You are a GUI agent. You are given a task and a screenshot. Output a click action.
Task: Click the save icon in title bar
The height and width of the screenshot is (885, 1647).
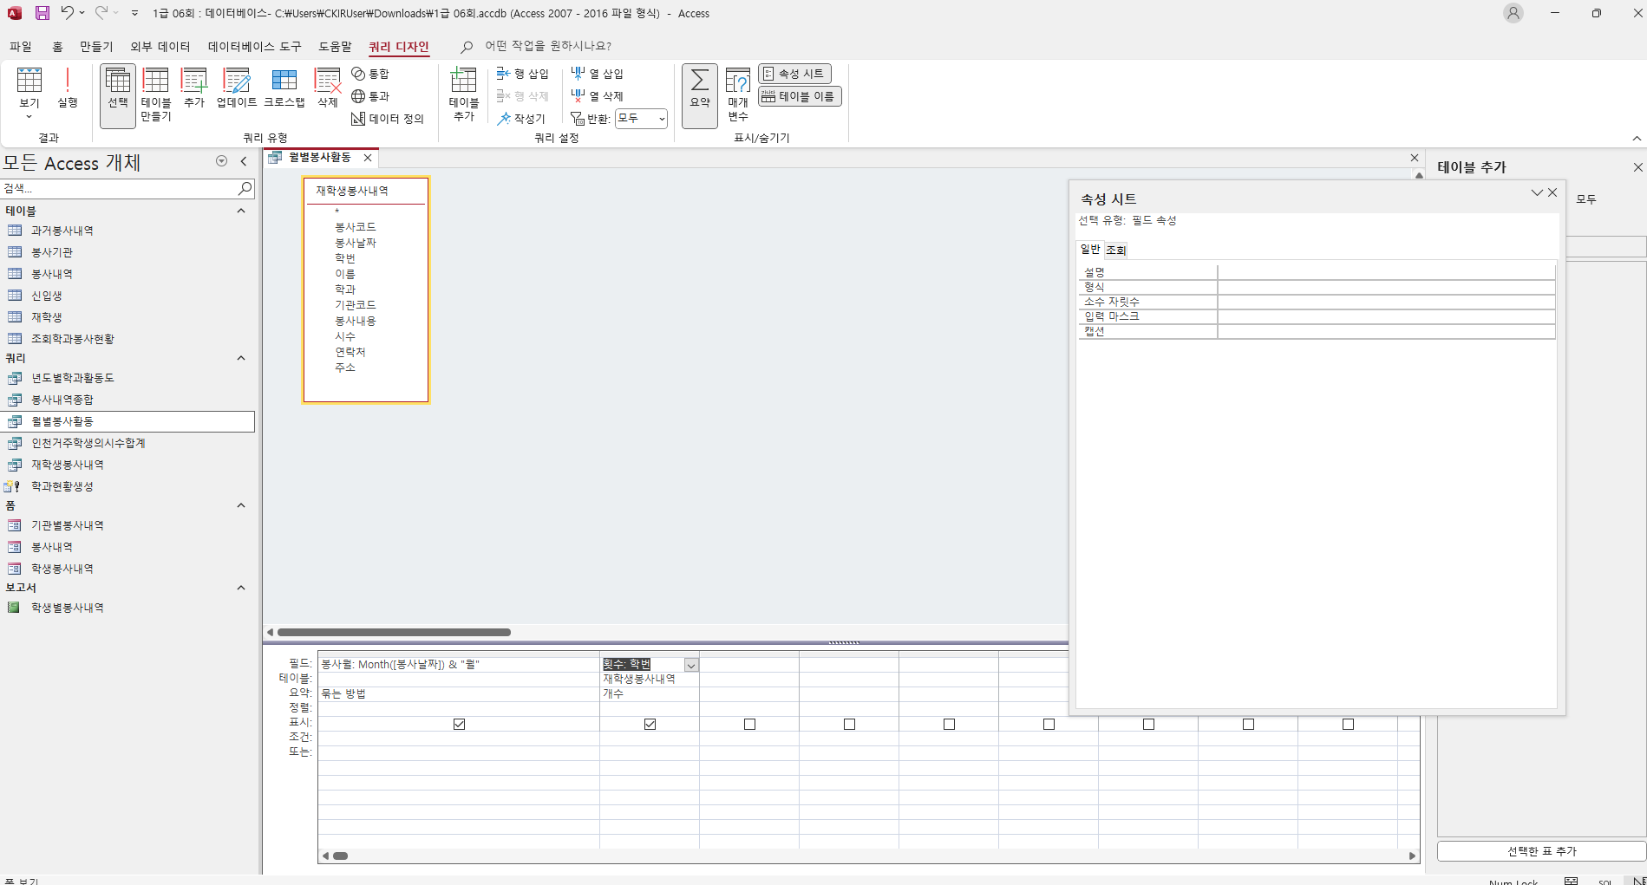click(x=42, y=13)
